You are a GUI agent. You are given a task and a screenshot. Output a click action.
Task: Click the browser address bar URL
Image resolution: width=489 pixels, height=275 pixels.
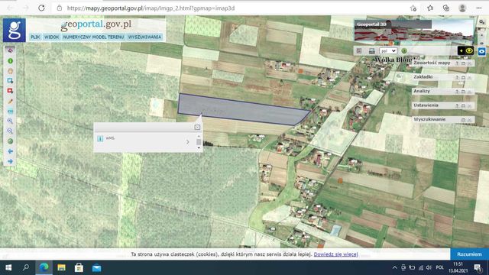point(151,8)
